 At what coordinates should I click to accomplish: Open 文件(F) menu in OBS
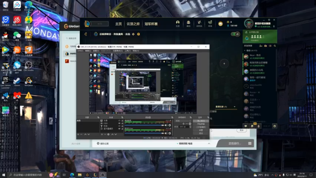(80, 51)
